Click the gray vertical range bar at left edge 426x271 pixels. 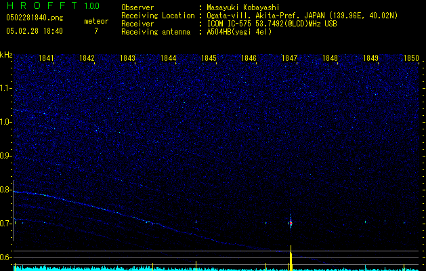tap(13, 211)
